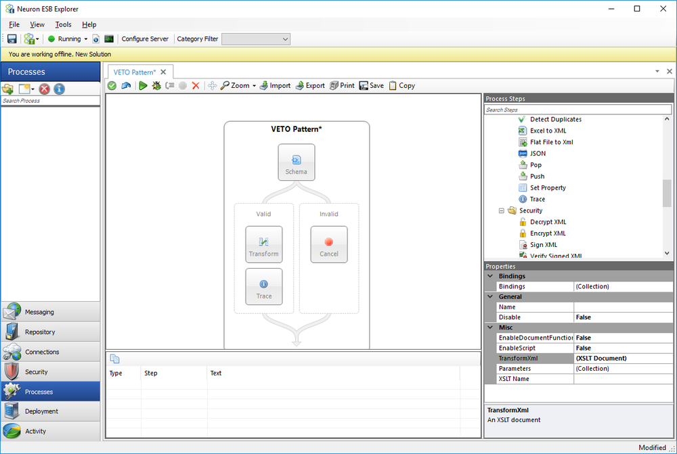Select Encrypt XML in Process Steps

pos(548,233)
